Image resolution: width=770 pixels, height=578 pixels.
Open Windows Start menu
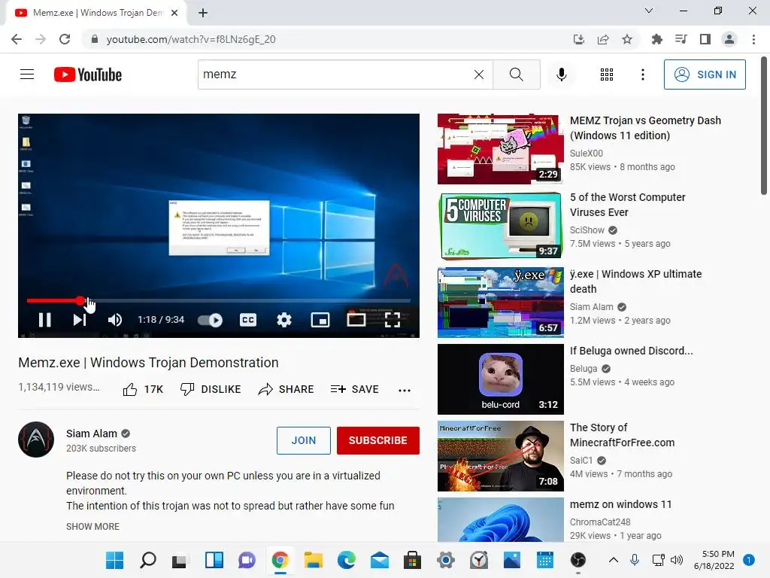tap(115, 560)
